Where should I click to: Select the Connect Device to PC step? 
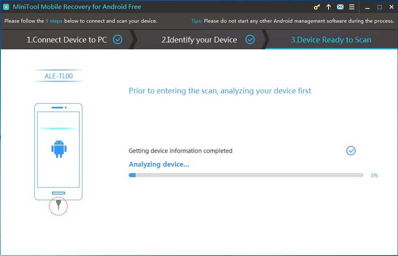point(67,40)
